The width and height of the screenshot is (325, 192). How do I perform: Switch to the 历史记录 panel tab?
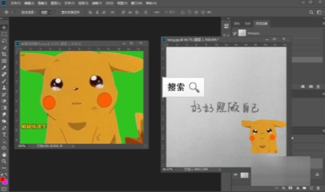pyautogui.click(x=262, y=23)
